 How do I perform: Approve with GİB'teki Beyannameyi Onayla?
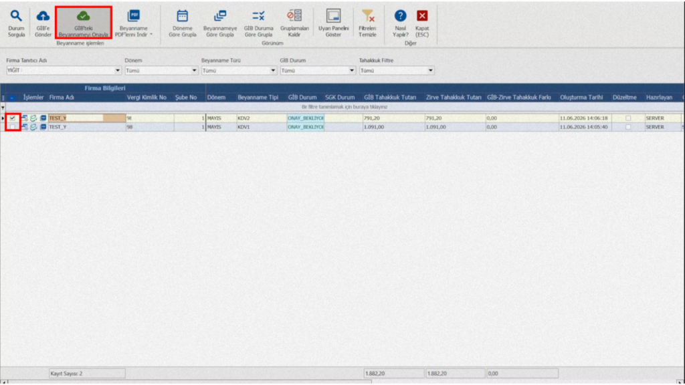click(x=83, y=23)
